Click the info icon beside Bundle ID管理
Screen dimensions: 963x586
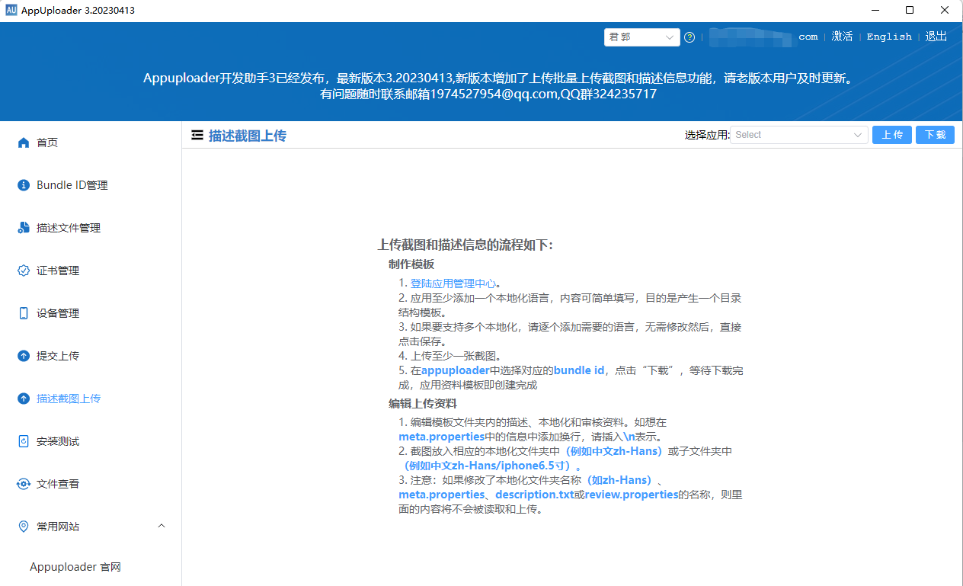23,185
